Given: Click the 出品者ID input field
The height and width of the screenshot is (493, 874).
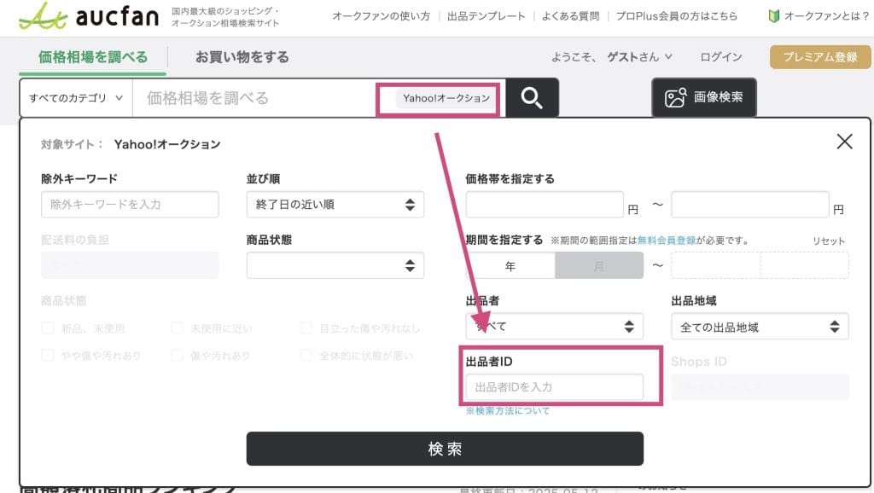Looking at the screenshot, I should (x=554, y=387).
